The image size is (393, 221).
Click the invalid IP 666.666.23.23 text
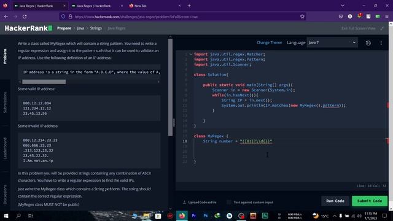pos(37,145)
